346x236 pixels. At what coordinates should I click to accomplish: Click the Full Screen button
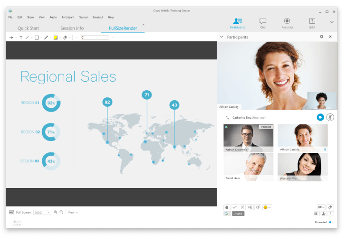tap(20, 212)
